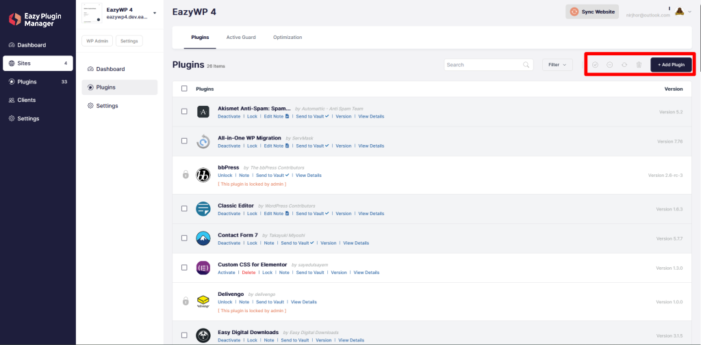The image size is (701, 345).
Task: Click the Akismet plugin icon
Action: tap(203, 111)
